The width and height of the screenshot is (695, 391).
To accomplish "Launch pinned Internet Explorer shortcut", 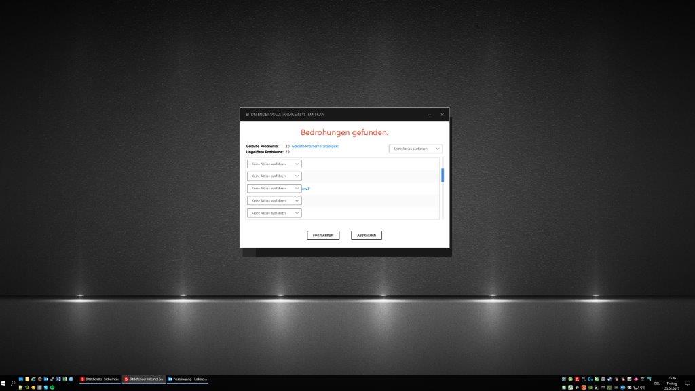I will tap(33, 379).
